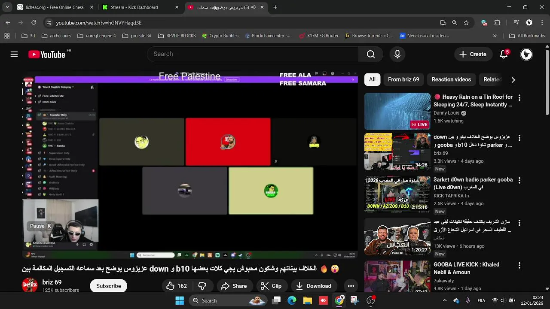Show hidden system tray icons

445,300
